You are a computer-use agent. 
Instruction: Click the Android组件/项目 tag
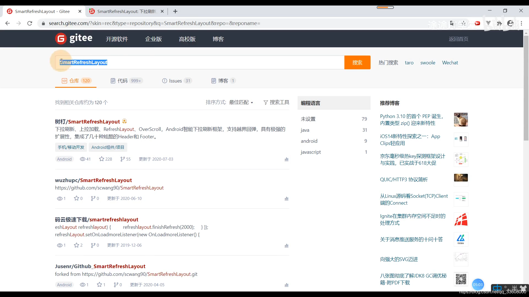pyautogui.click(x=108, y=147)
